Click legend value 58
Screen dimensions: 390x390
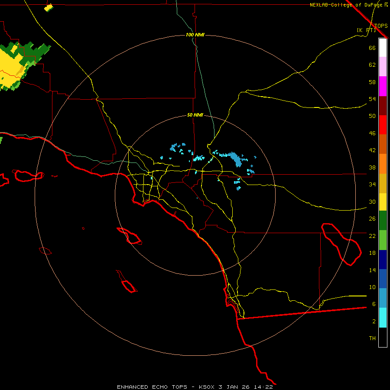pos(372,82)
